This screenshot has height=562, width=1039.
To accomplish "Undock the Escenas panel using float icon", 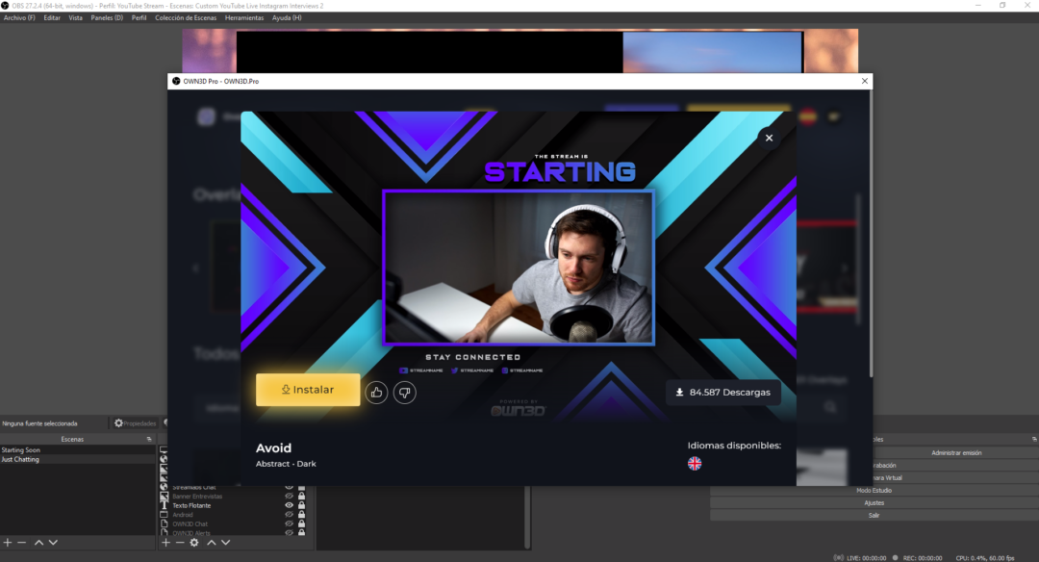I will pos(148,439).
